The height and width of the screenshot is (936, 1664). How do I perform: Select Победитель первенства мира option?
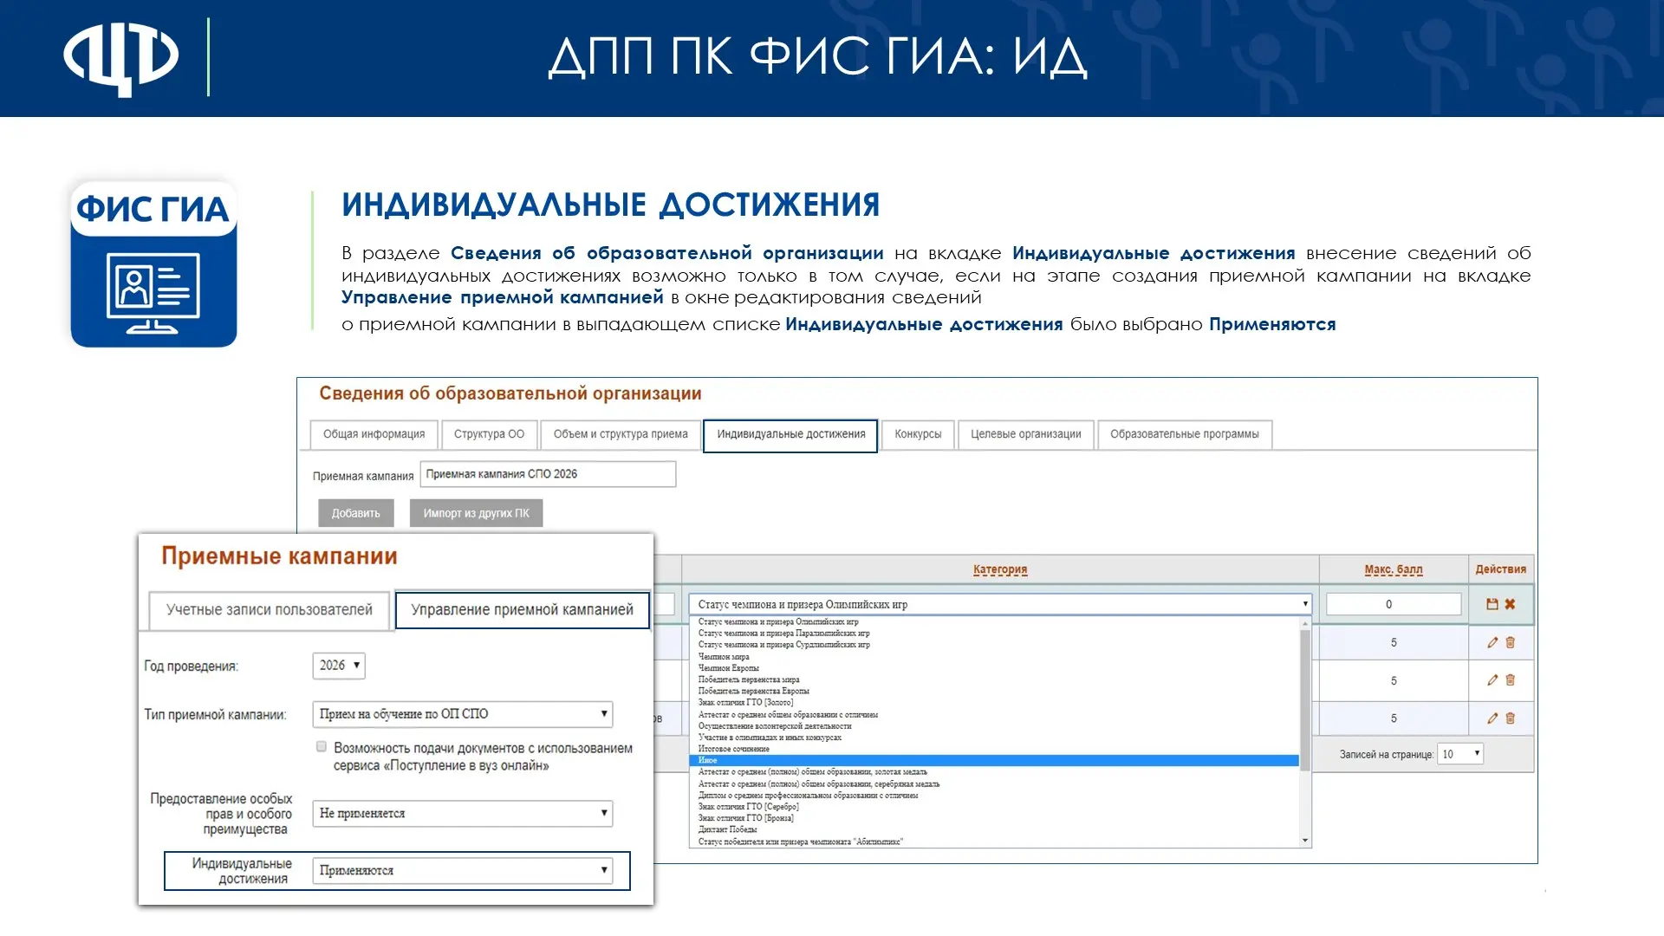[749, 679]
